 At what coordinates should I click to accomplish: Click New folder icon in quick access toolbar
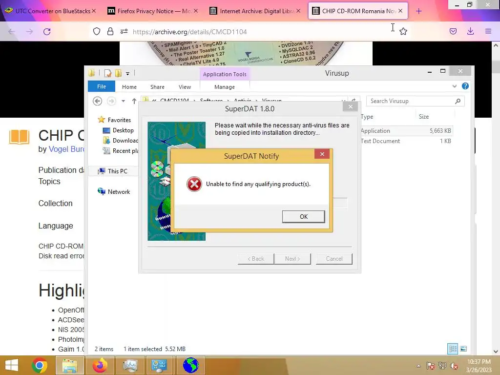click(x=118, y=73)
